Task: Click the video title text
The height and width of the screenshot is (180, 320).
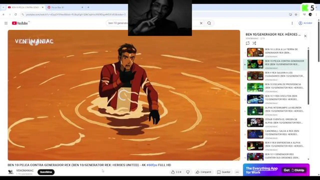Action: pyautogui.click(x=89, y=165)
